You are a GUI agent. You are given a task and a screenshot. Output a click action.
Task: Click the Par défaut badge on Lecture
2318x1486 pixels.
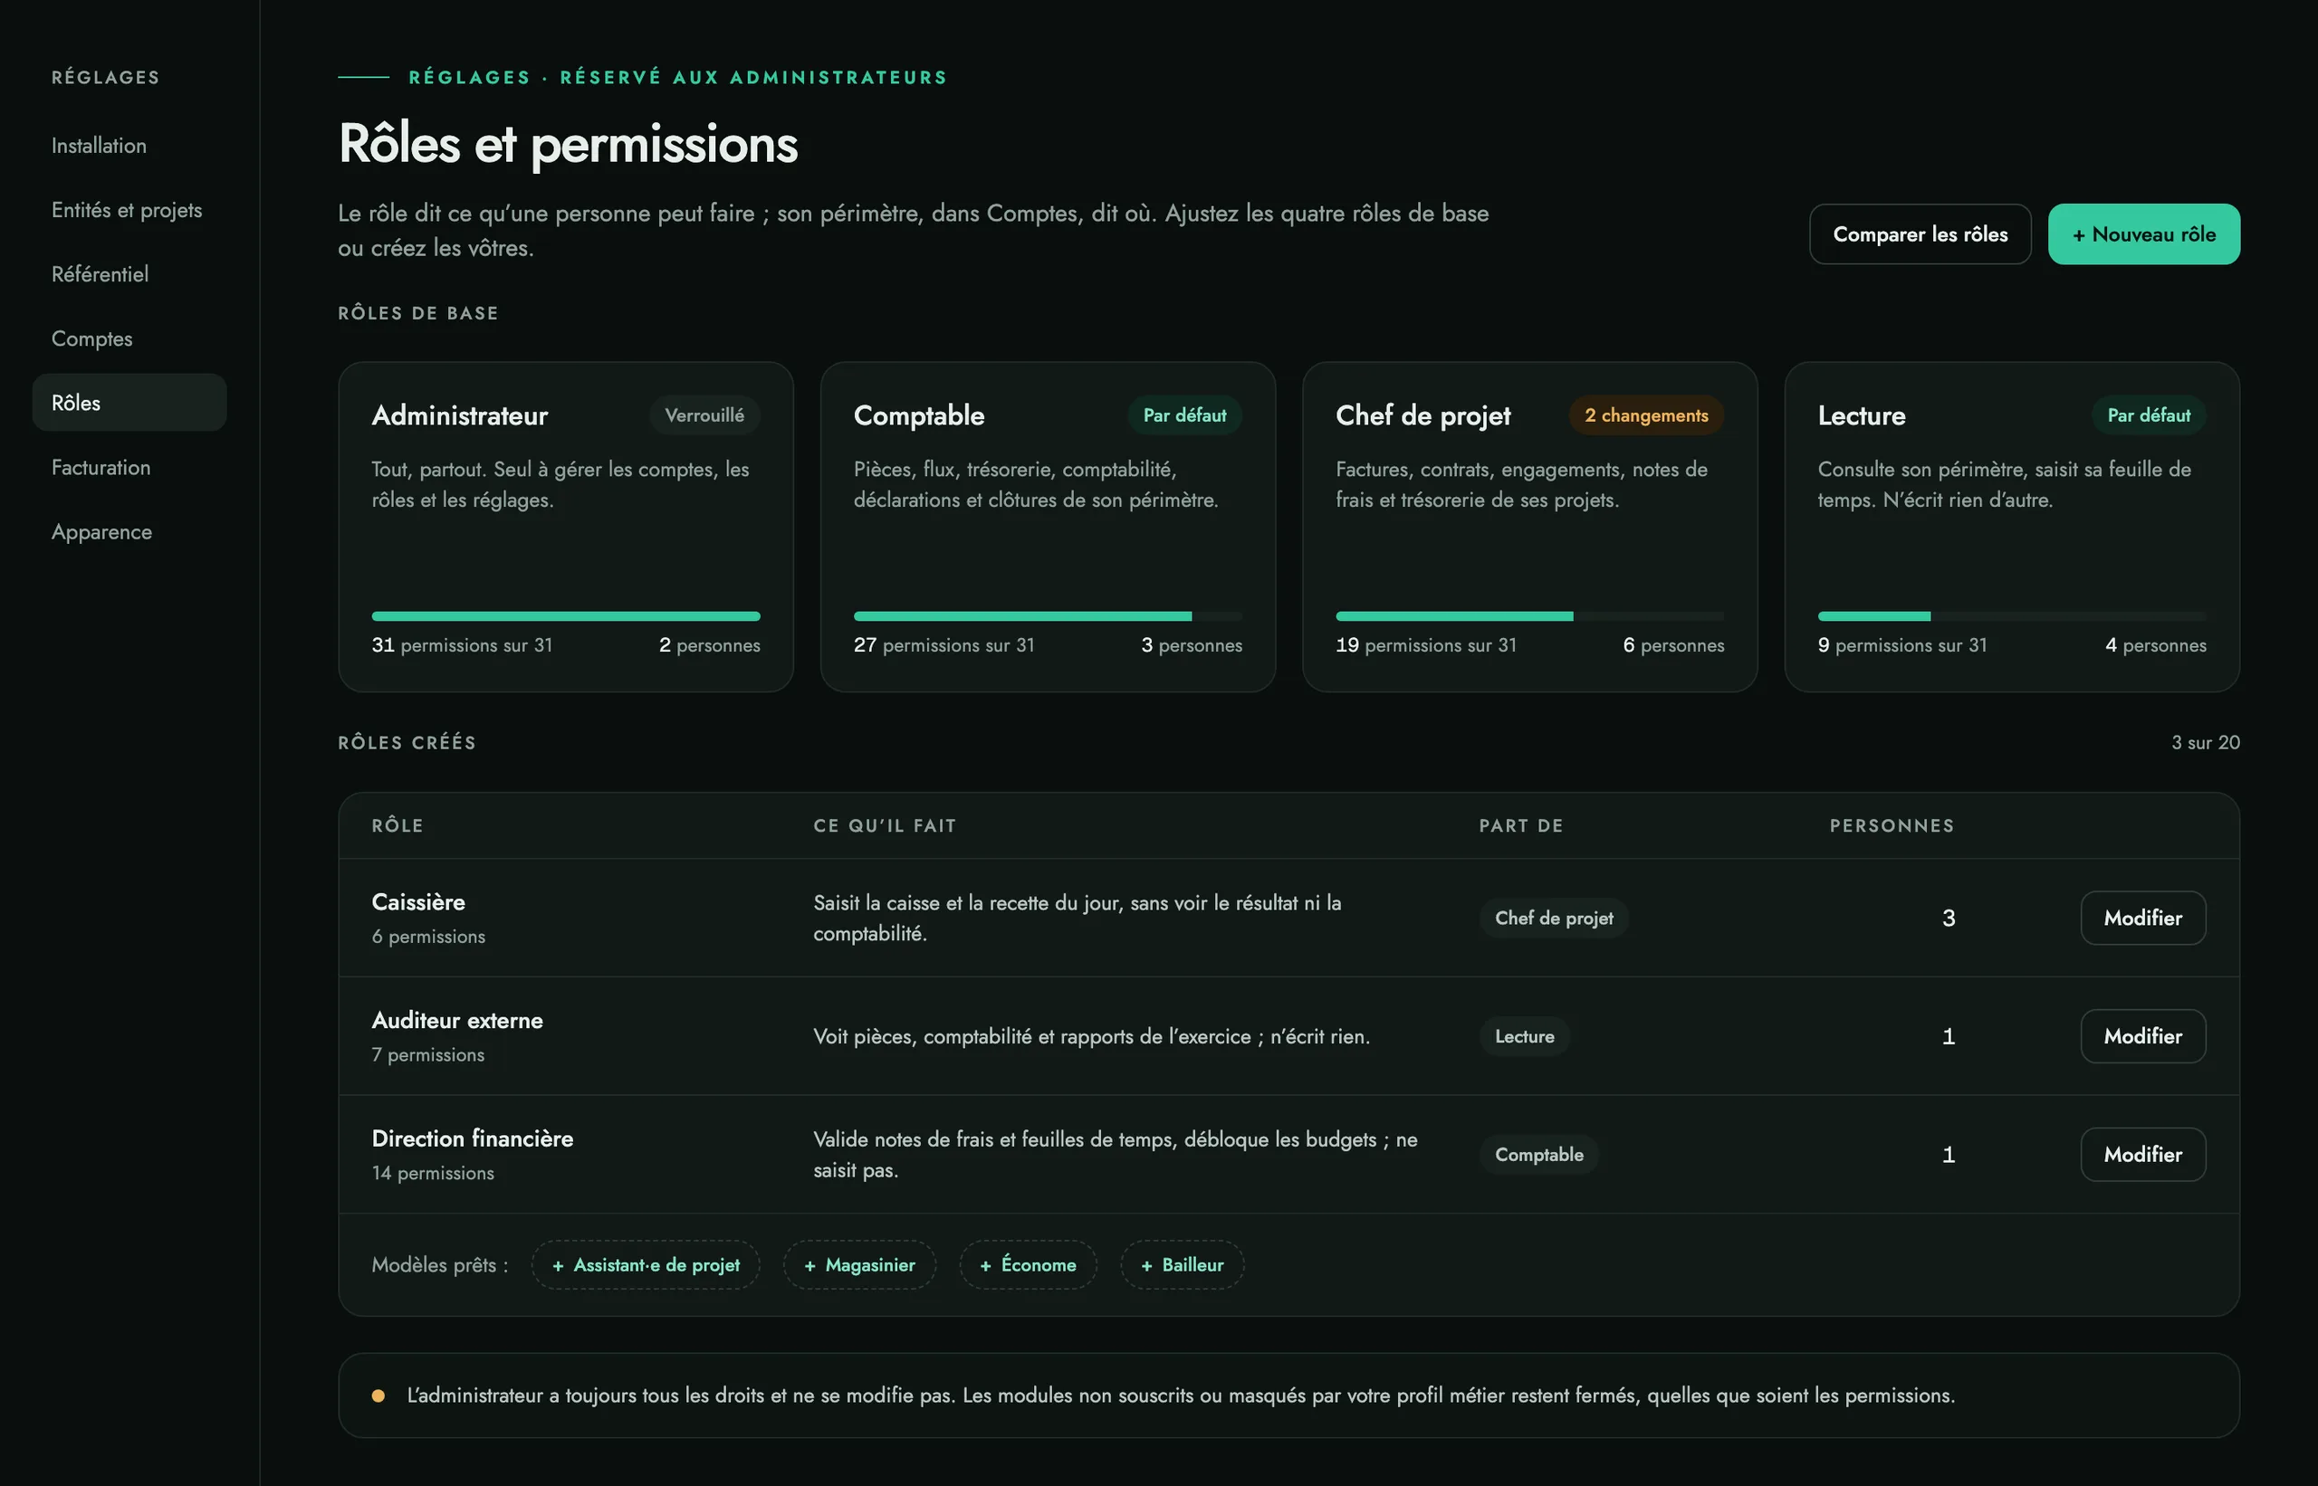(x=2148, y=416)
